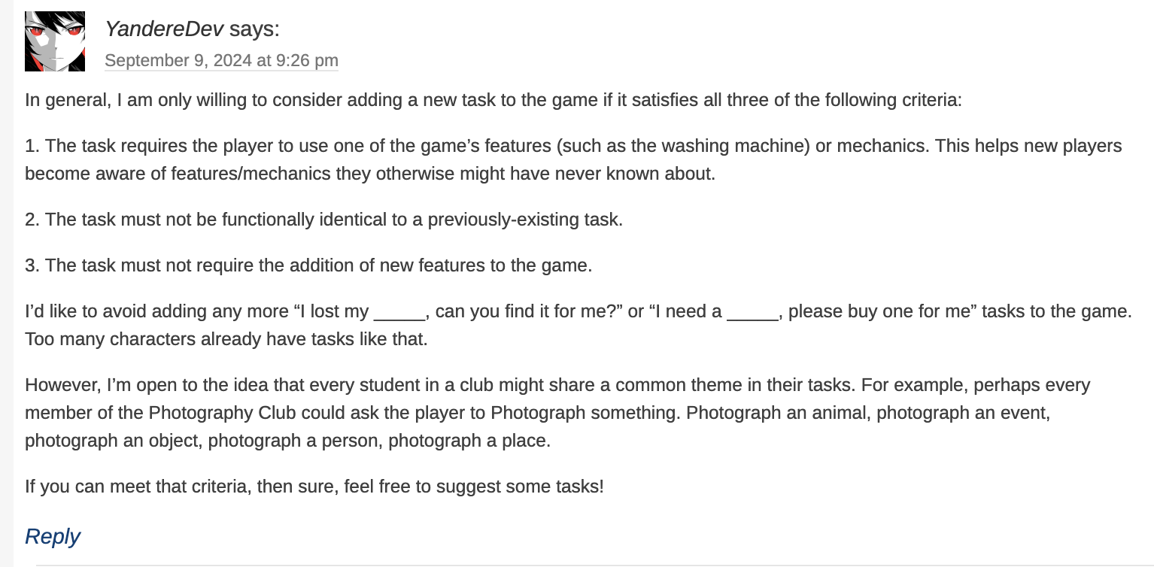Screen dimensions: 1154x567
Task: Click the paragraph starting "In general, I am"
Action: click(493, 100)
